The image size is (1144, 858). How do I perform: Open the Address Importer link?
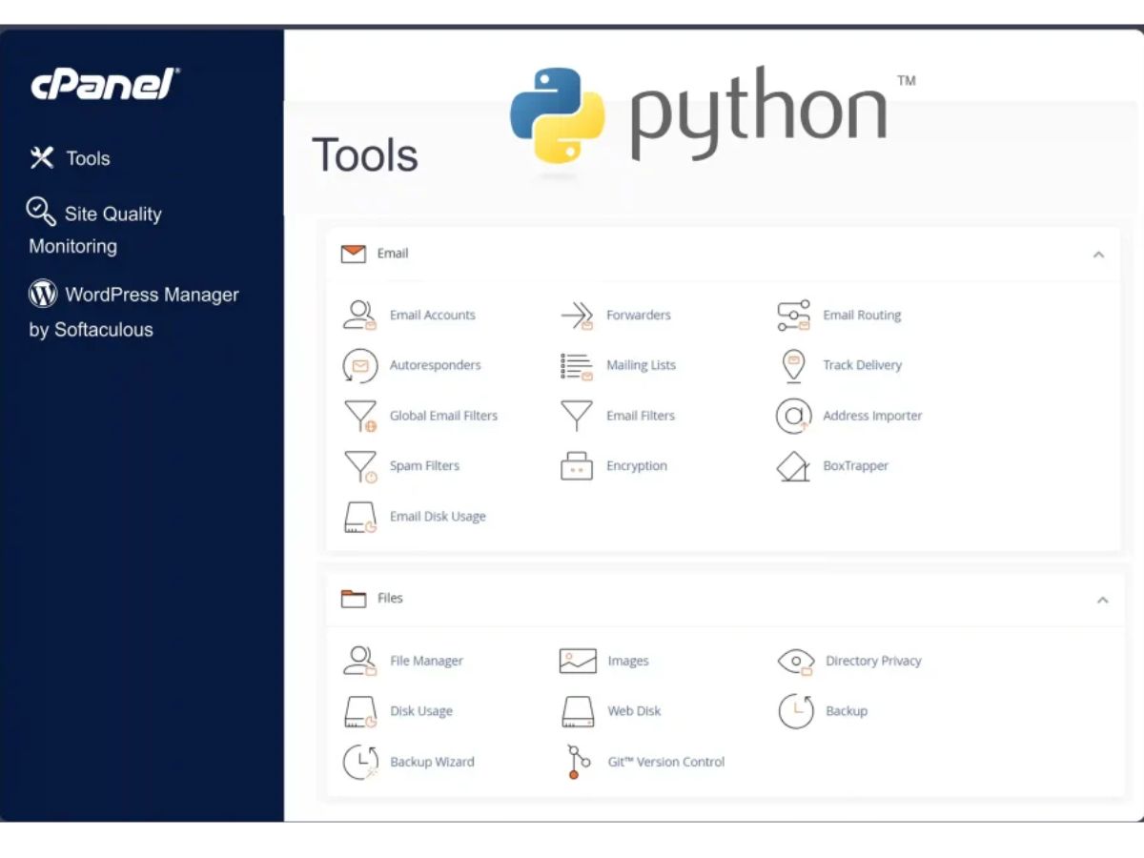pos(872,416)
